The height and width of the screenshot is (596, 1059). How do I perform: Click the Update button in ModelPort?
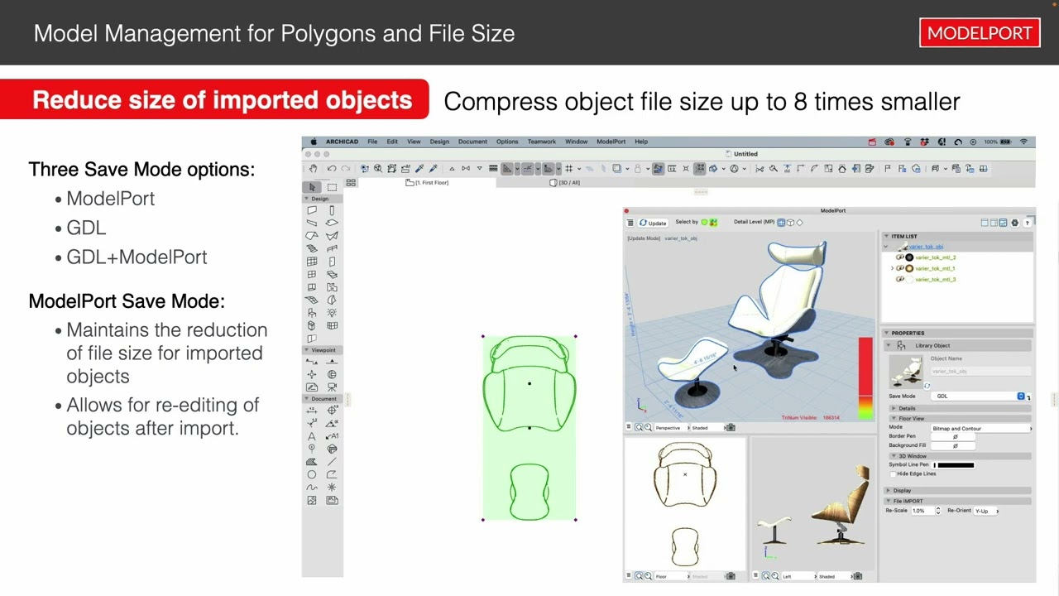tap(654, 223)
